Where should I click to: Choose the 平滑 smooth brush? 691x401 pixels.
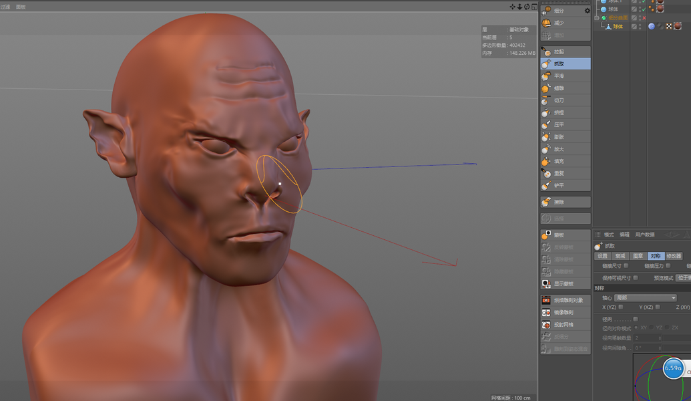click(565, 76)
